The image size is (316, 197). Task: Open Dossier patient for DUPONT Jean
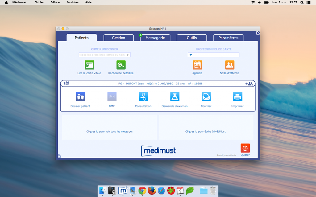tap(81, 97)
